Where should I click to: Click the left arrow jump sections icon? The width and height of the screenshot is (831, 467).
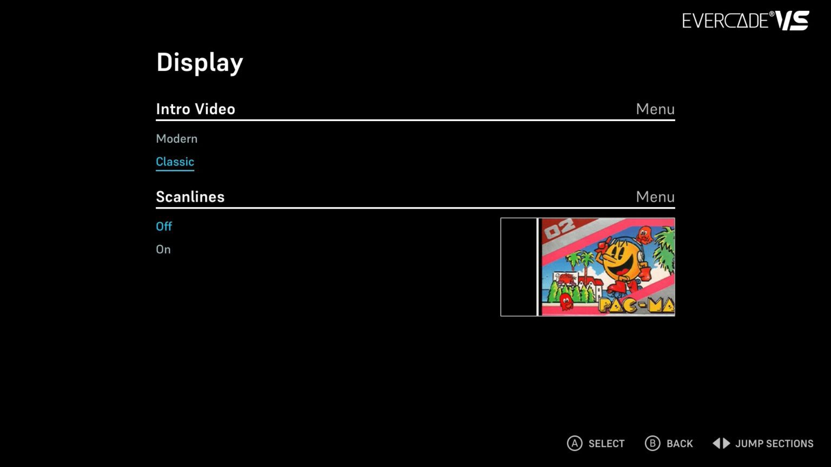coord(717,443)
